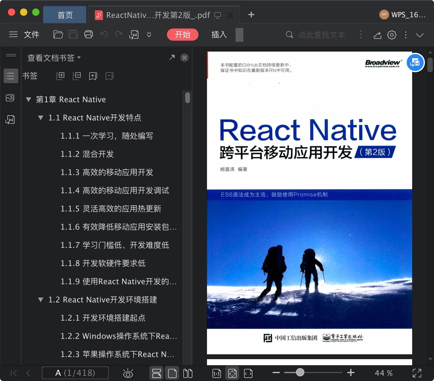Enter full screen mode icon
This screenshot has height=381, width=434.
tap(417, 373)
